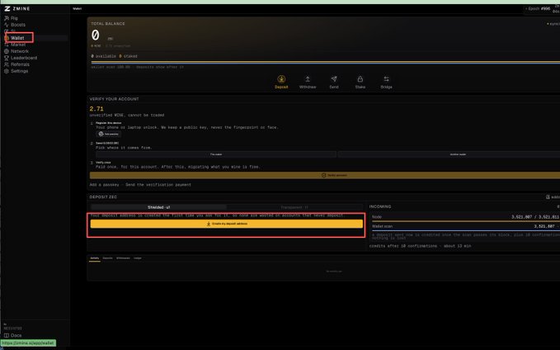Click Create my deposit address button

(227, 224)
